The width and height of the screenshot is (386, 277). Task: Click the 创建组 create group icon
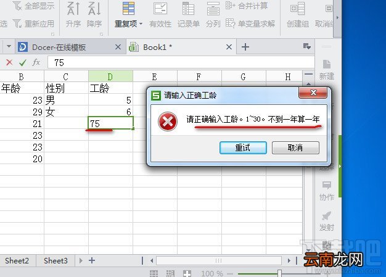[x=298, y=8]
